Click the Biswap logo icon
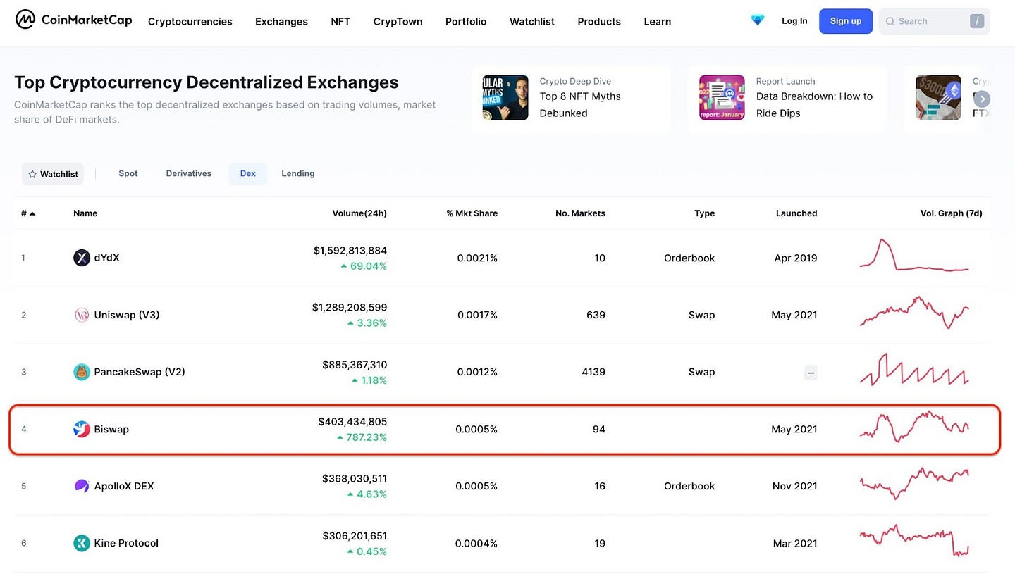 coord(82,429)
